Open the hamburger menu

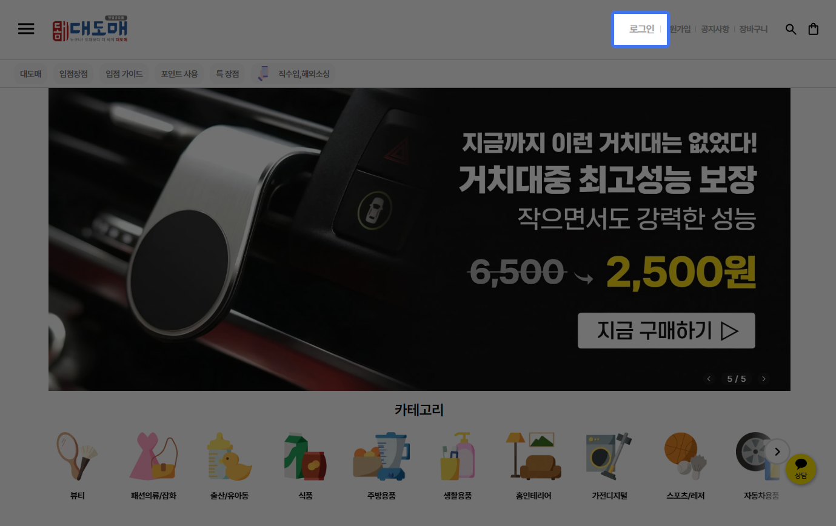click(x=26, y=29)
